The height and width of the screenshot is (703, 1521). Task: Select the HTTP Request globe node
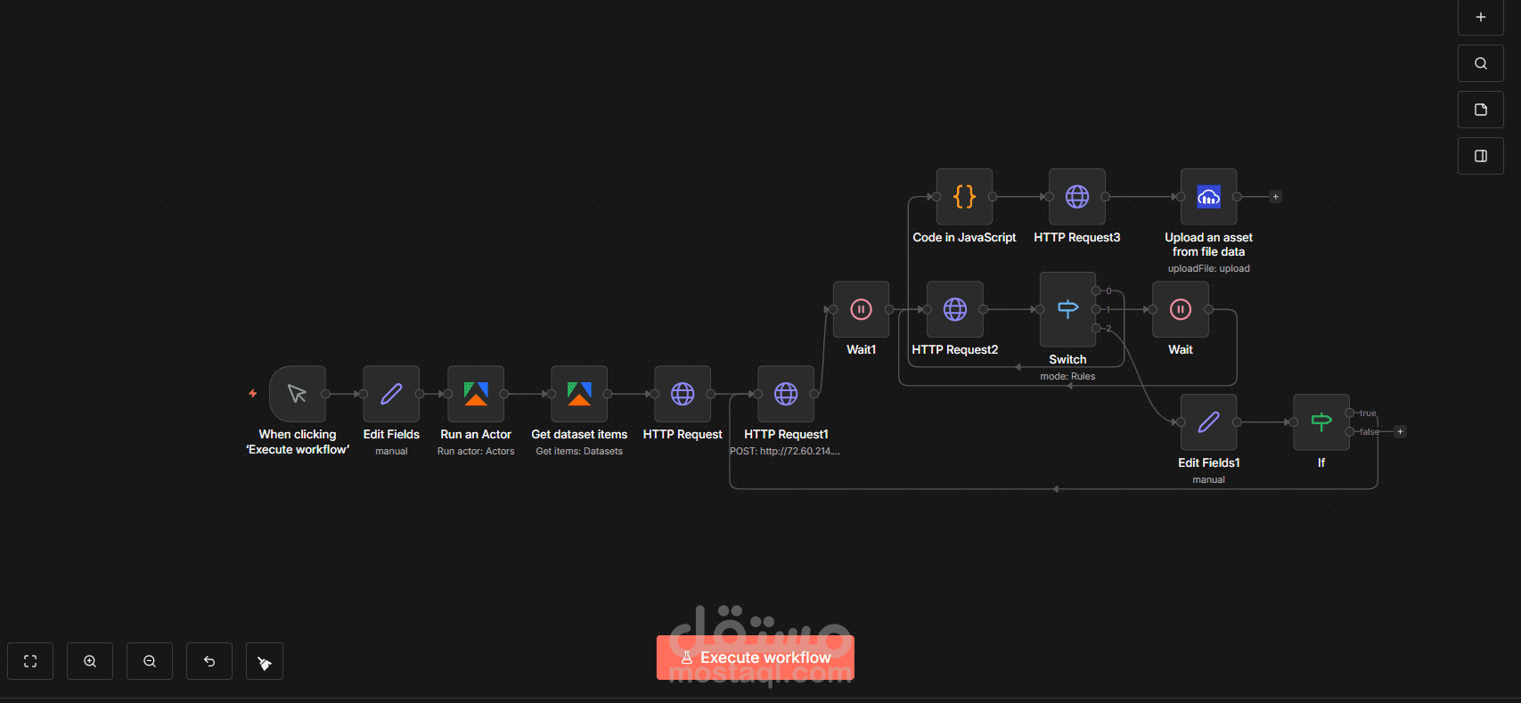pos(683,394)
